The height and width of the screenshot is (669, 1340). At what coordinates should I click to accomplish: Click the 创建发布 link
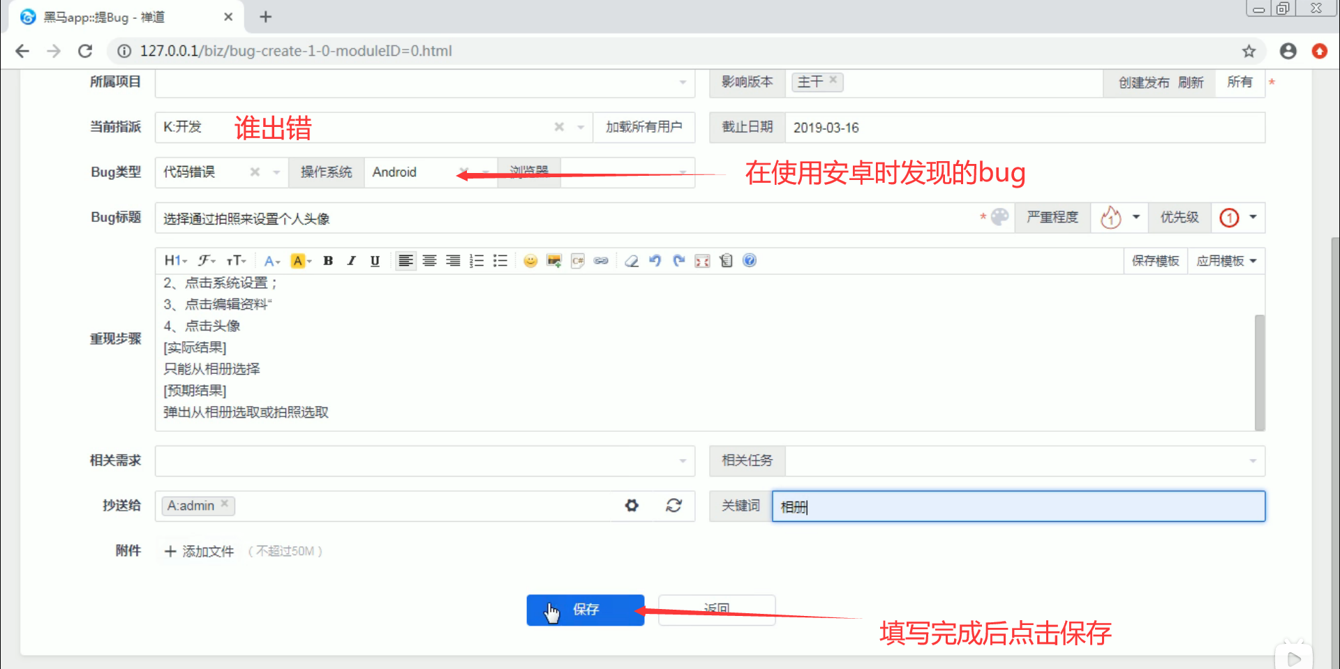pyautogui.click(x=1144, y=82)
